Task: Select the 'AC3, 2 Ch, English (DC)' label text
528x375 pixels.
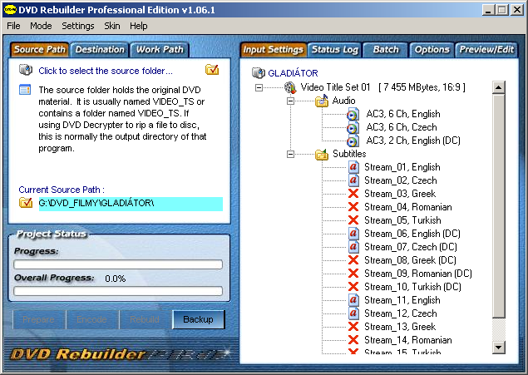Action: (413, 141)
